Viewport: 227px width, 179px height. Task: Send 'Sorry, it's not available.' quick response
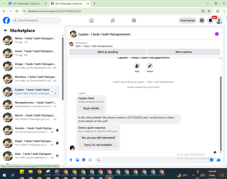click(x=98, y=145)
